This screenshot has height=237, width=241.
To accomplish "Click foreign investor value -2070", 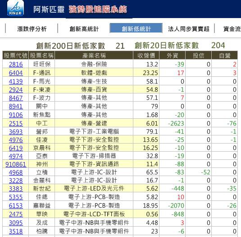I will [x=176, y=206].
